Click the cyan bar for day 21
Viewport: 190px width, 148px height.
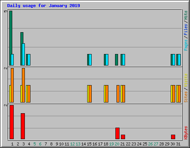pos(124,60)
